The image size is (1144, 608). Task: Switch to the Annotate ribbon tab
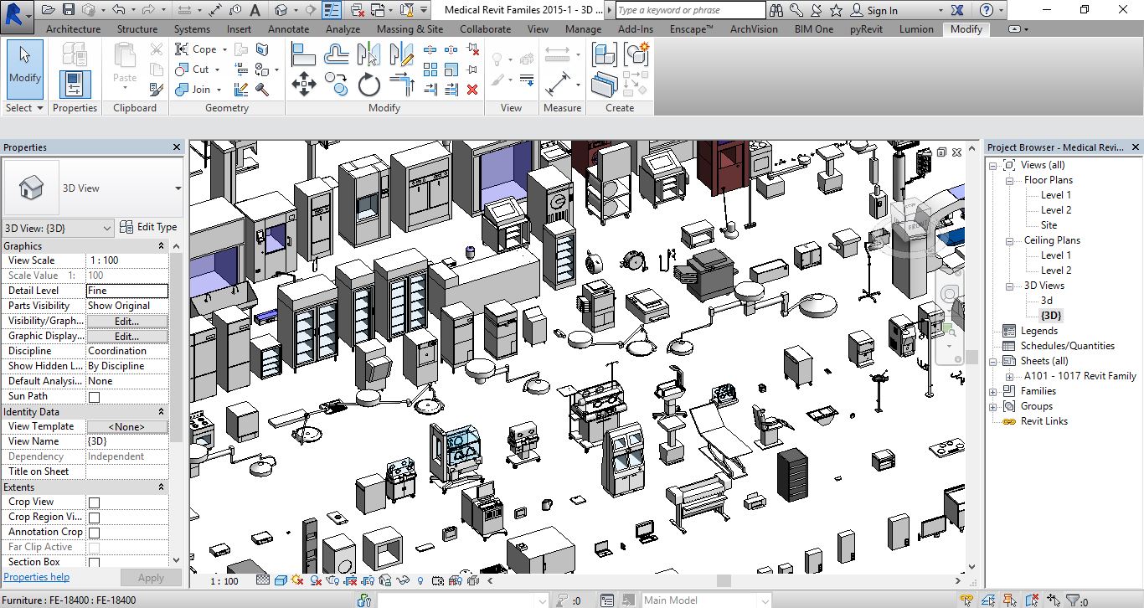[288, 28]
